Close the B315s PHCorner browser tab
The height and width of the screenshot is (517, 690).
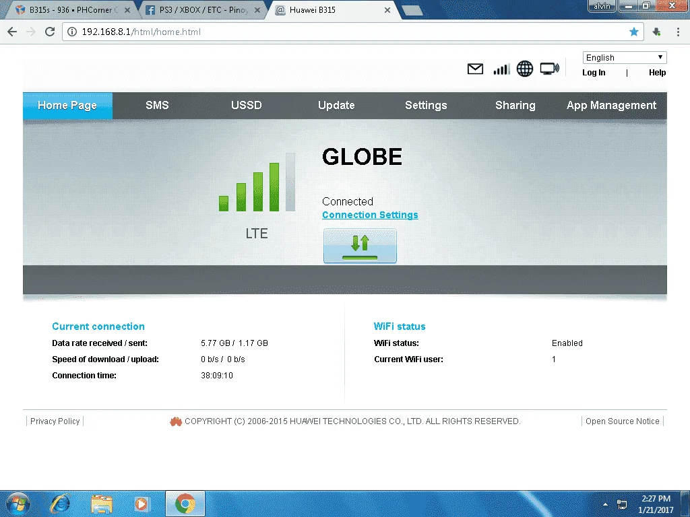127,9
